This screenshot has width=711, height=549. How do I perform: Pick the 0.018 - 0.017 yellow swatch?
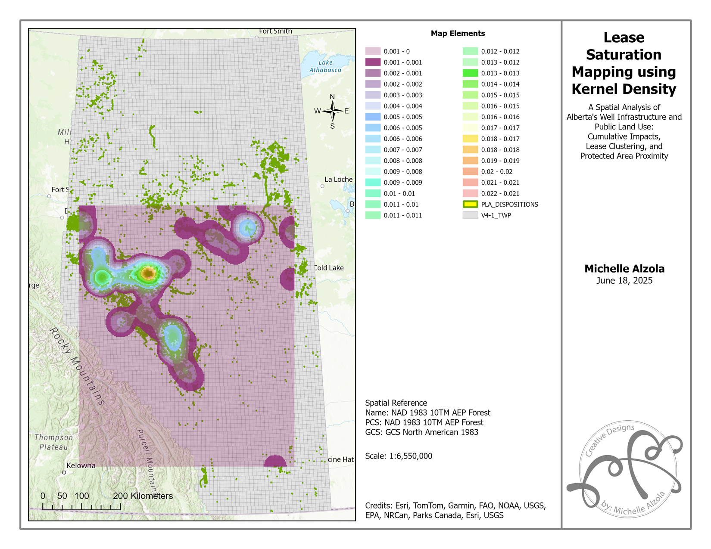[x=470, y=139]
